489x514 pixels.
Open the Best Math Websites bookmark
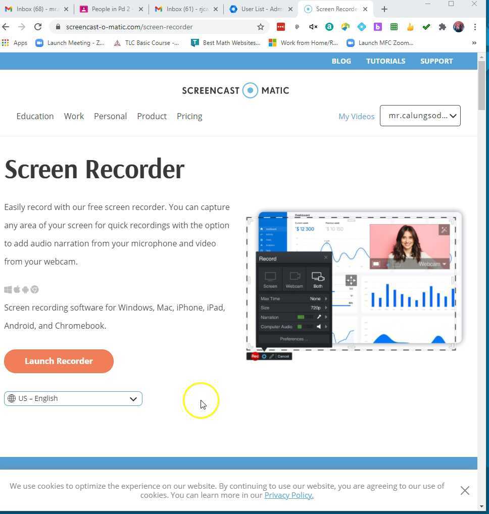(226, 43)
